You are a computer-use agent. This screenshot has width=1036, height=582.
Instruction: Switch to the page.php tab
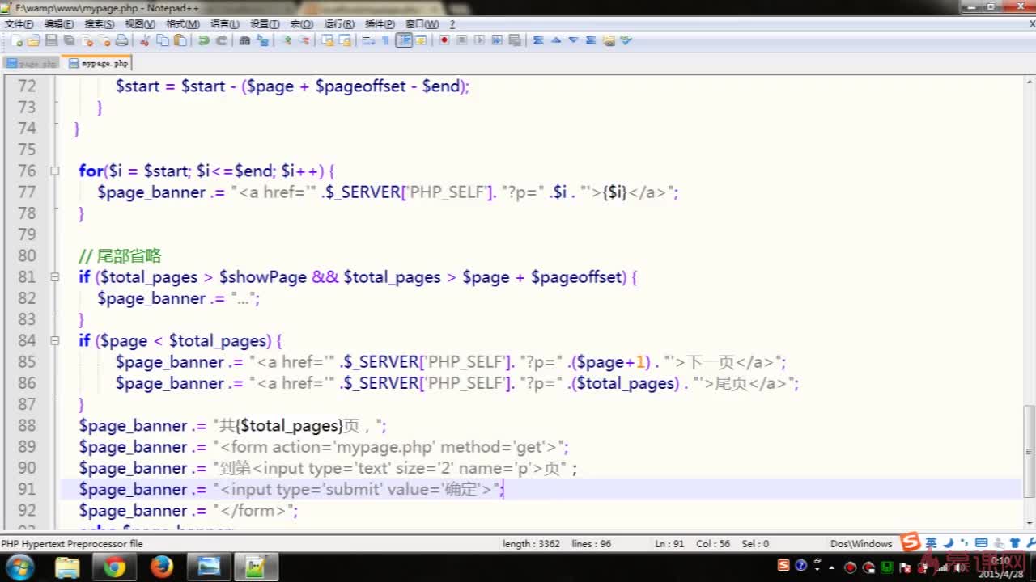tap(31, 63)
